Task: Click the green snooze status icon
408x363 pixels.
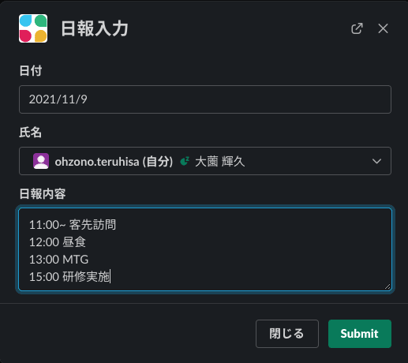Action: (x=185, y=161)
